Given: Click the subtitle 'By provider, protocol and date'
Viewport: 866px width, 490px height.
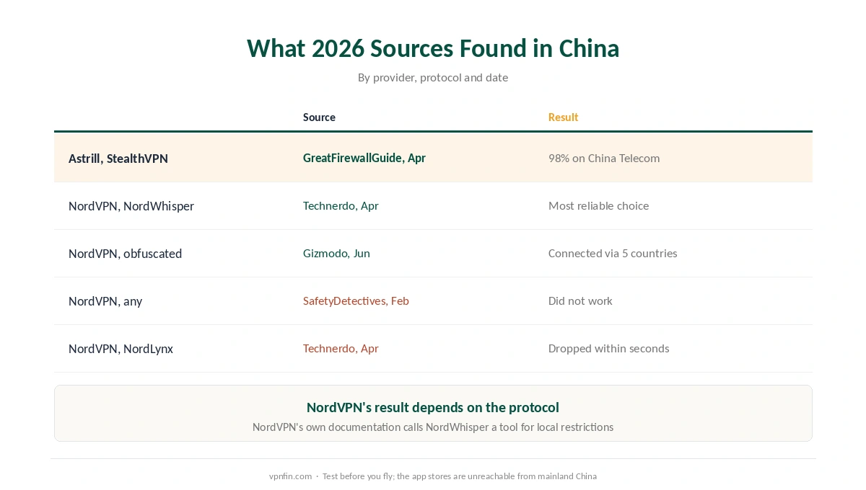Looking at the screenshot, I should pos(433,77).
